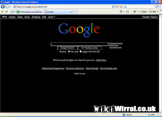Click the Print toolbar icon
Screen dimensions: 162x117
[134, 11]
